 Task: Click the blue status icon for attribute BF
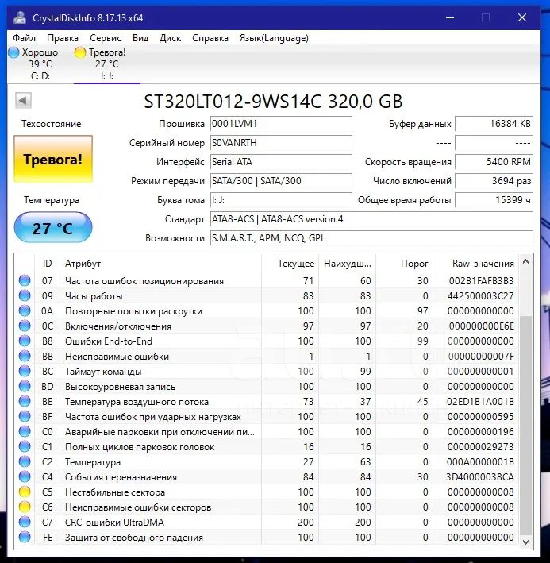click(25, 416)
